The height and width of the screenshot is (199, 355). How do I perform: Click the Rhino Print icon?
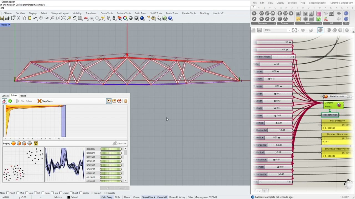coord(7,18)
